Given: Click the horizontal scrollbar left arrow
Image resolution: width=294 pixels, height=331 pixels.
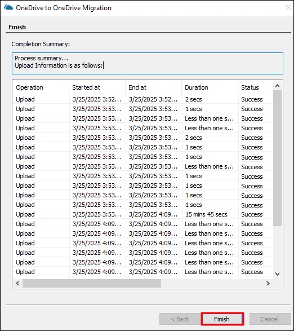Looking at the screenshot, I should click(x=17, y=283).
